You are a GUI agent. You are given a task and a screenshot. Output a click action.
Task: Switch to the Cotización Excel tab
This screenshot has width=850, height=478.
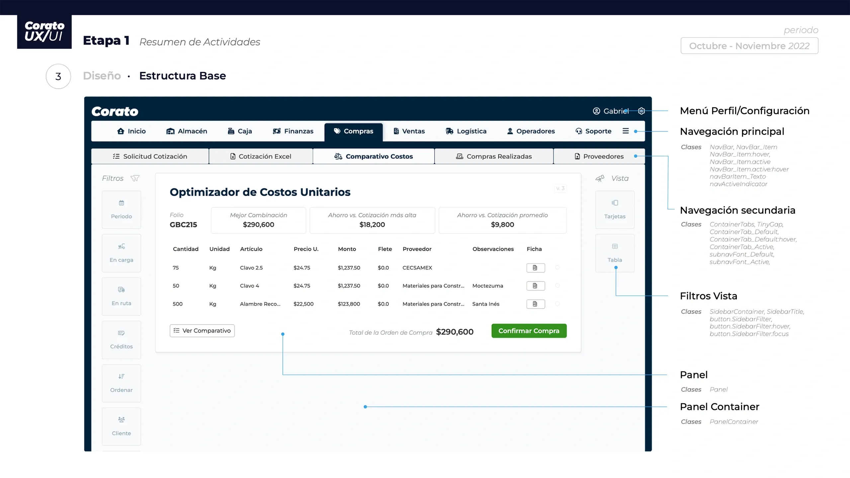(261, 156)
